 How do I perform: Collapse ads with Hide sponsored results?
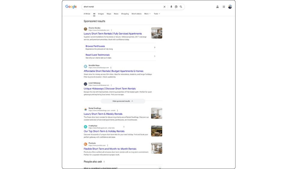[123, 101]
